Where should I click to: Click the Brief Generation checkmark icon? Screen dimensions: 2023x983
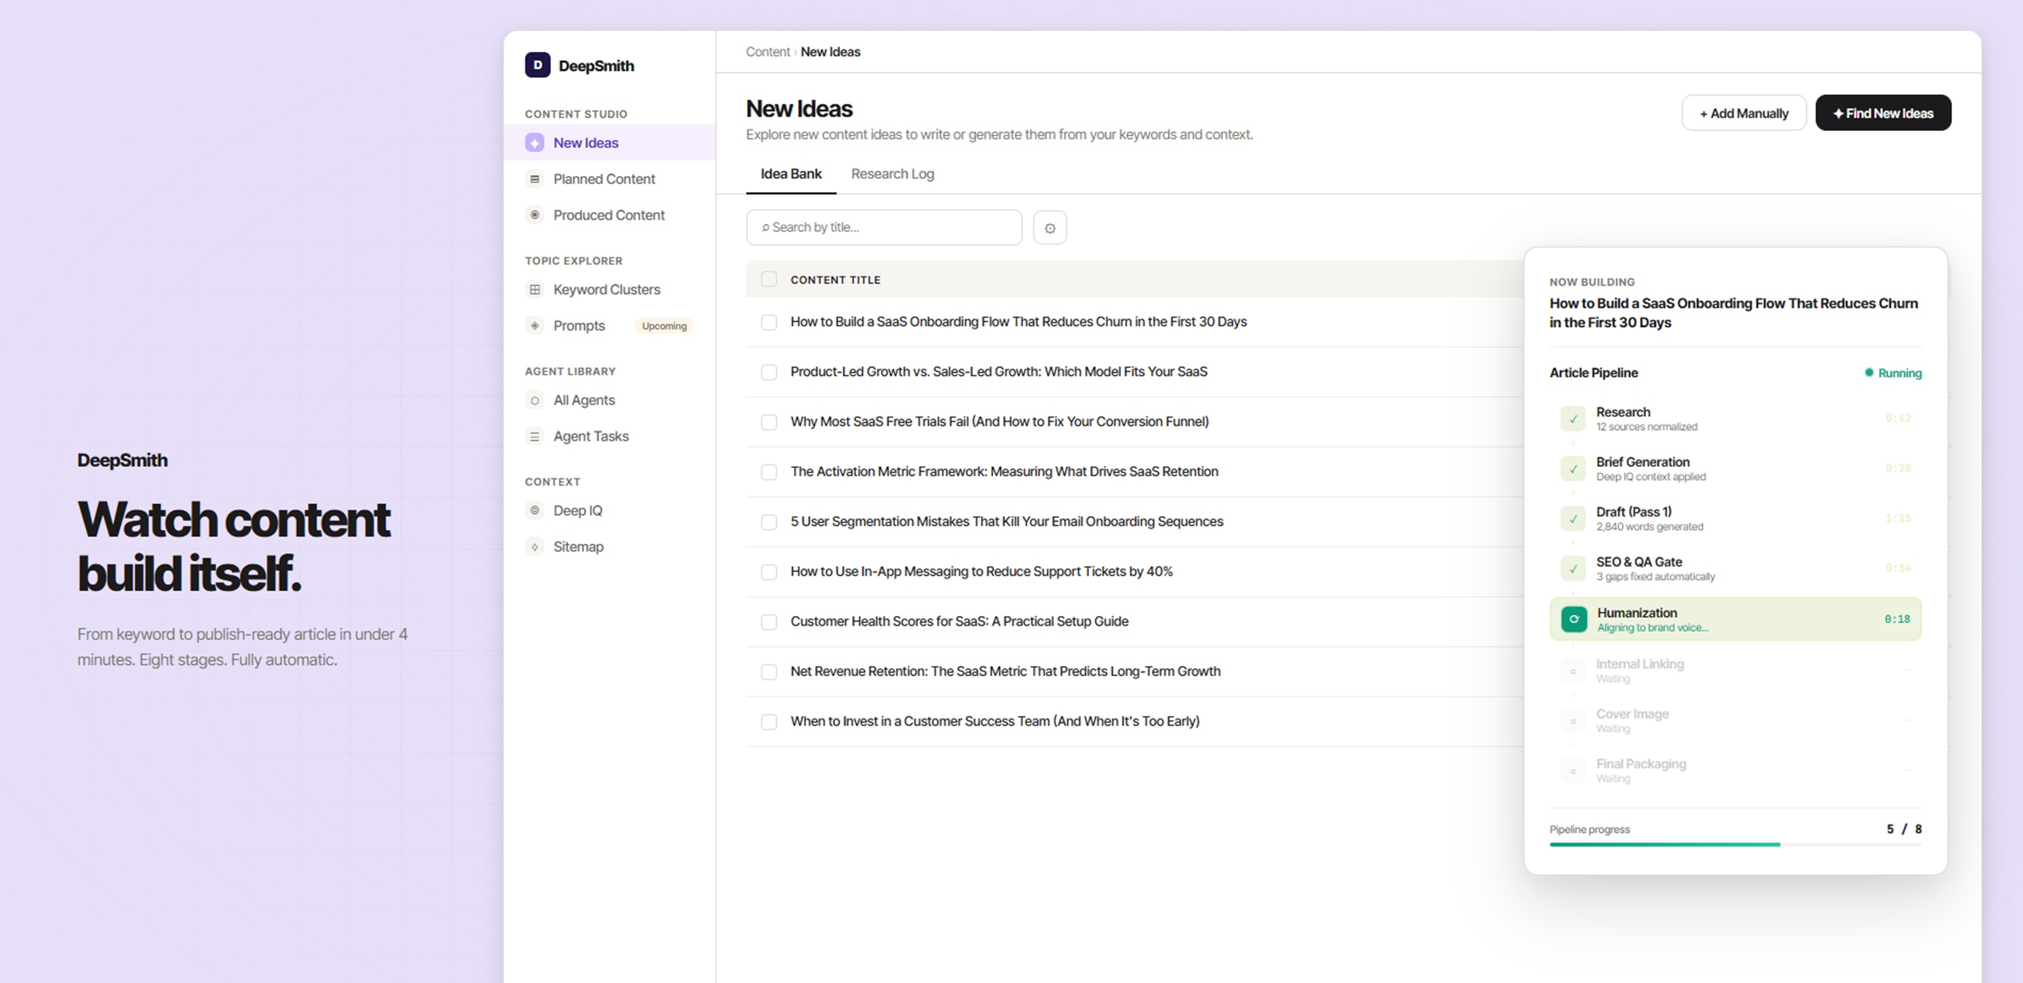(1573, 469)
